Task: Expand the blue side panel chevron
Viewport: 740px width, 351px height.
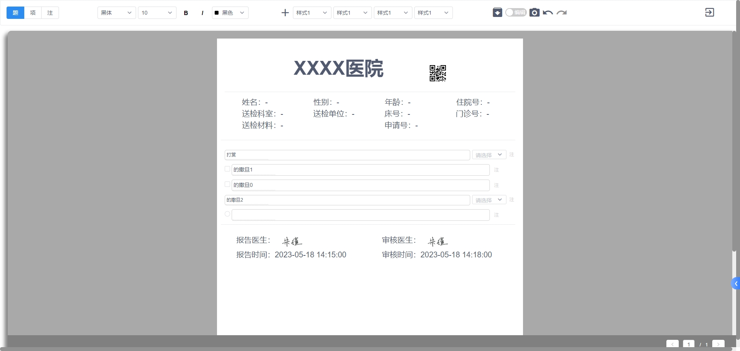Action: pyautogui.click(x=736, y=284)
